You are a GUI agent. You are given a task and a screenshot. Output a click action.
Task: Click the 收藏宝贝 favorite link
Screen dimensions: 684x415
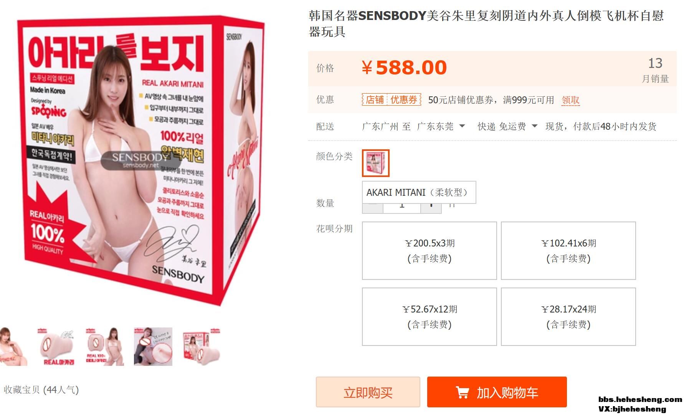(41, 390)
